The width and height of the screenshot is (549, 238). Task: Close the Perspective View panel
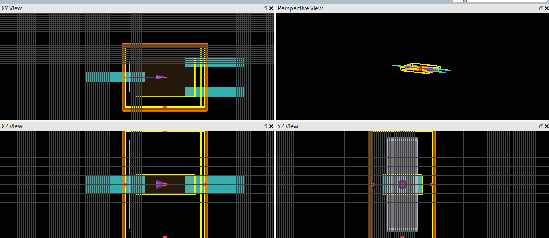(547, 8)
